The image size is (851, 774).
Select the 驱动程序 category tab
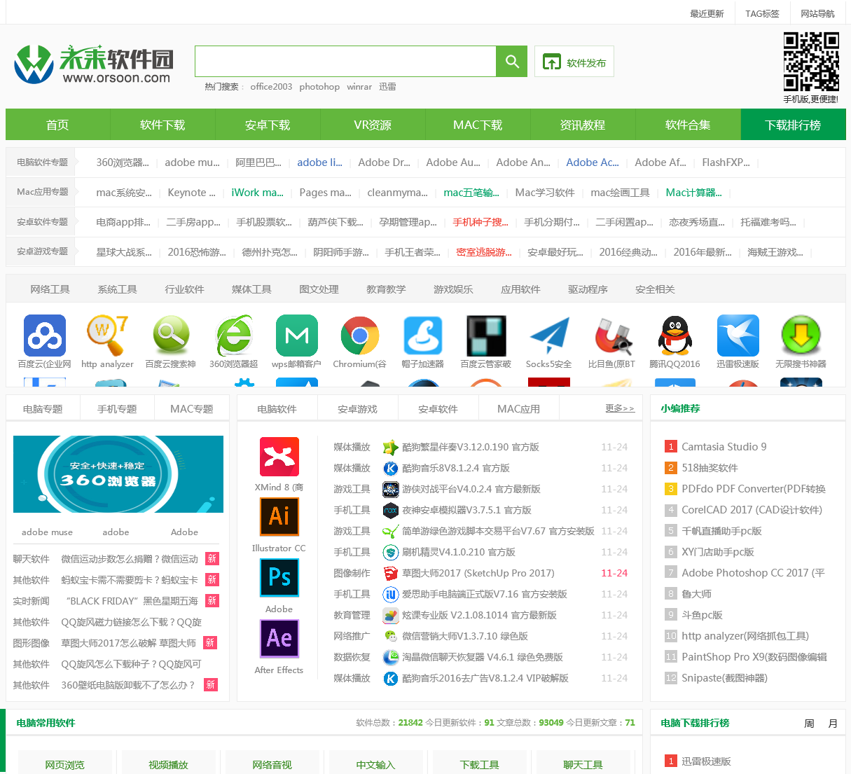tap(588, 289)
